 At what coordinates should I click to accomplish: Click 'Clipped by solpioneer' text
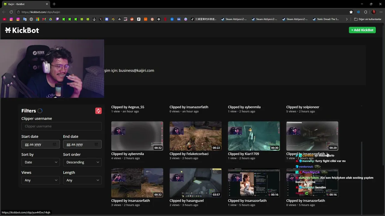point(303,107)
